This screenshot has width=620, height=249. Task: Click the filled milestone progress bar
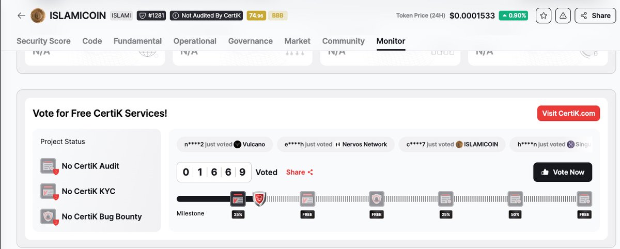point(205,199)
